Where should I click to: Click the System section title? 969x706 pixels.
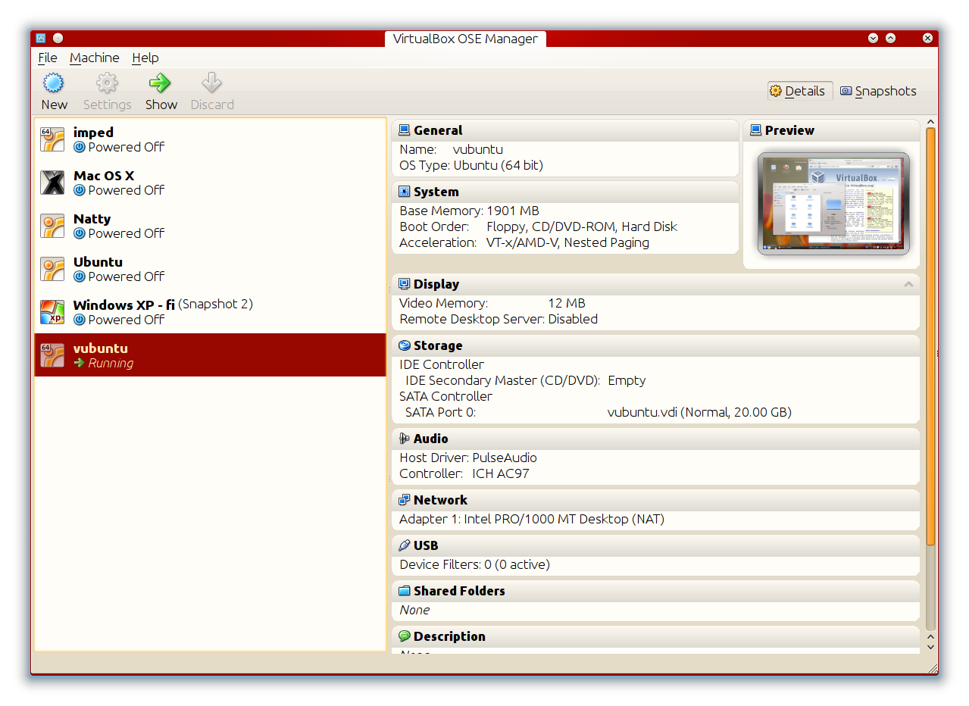point(436,192)
